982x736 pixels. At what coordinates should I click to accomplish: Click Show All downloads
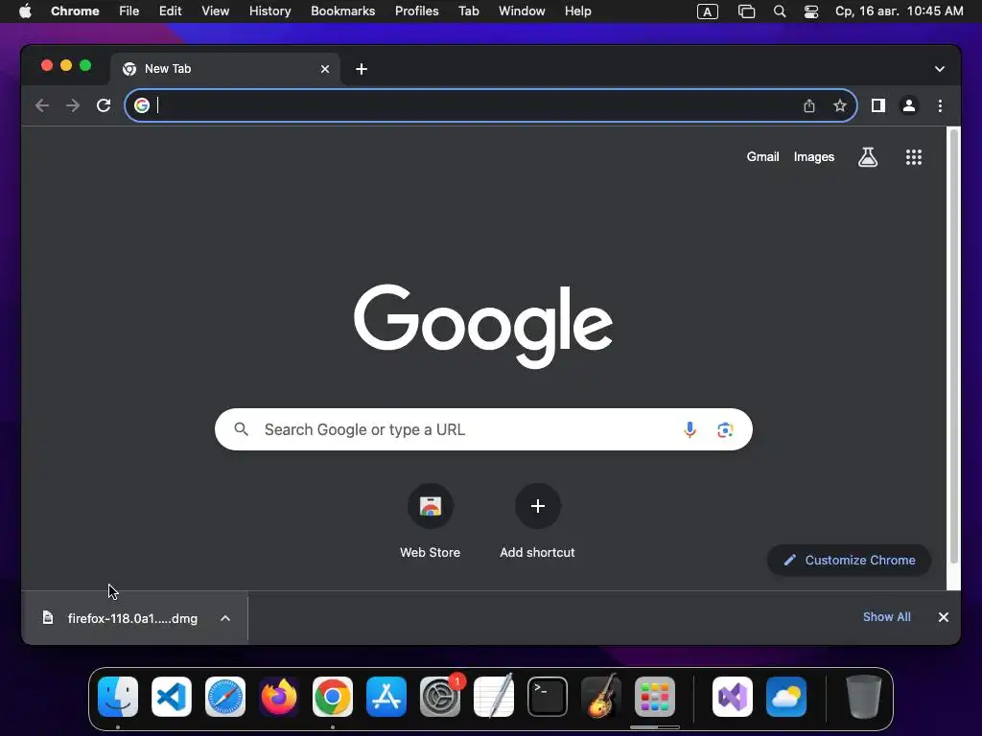[886, 617]
